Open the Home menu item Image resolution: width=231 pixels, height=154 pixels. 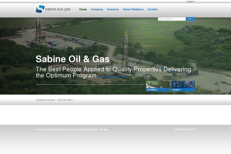coord(83,9)
